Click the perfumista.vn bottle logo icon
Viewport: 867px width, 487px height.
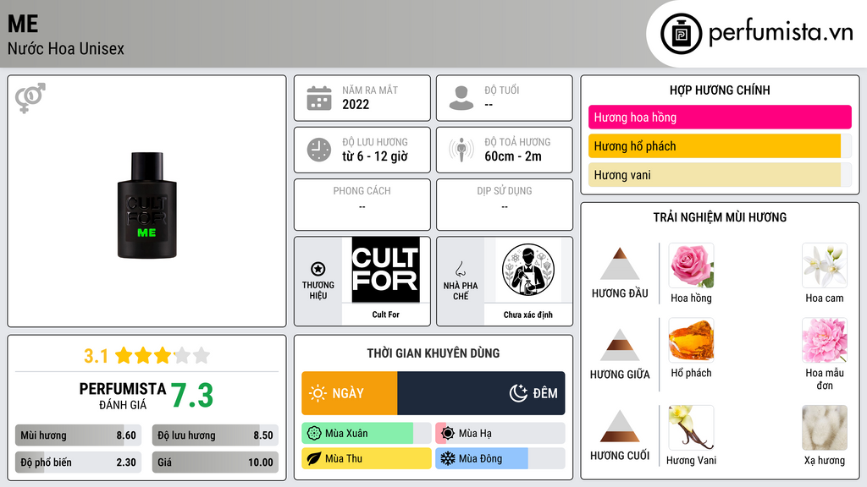[682, 34]
